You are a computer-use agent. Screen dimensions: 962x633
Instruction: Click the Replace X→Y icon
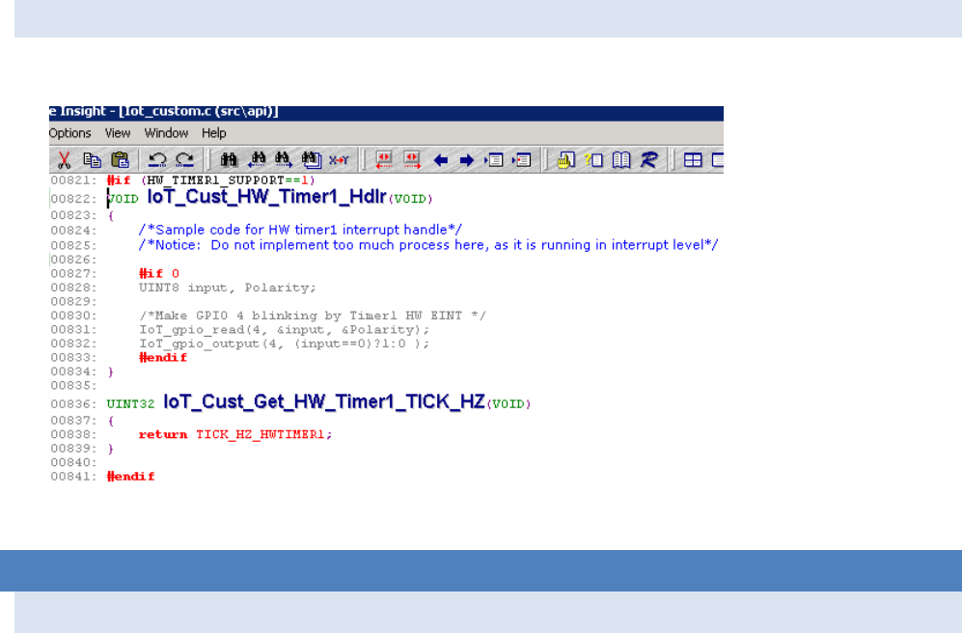pos(339,160)
